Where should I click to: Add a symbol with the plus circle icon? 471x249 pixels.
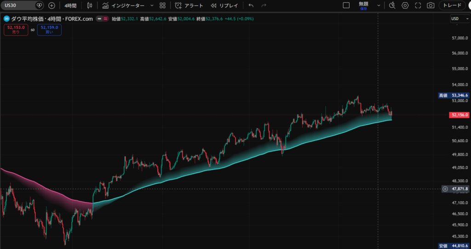point(52,6)
